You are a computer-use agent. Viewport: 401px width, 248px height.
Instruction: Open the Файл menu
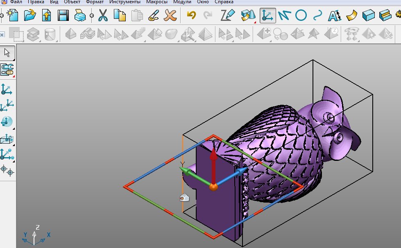tap(16, 2)
